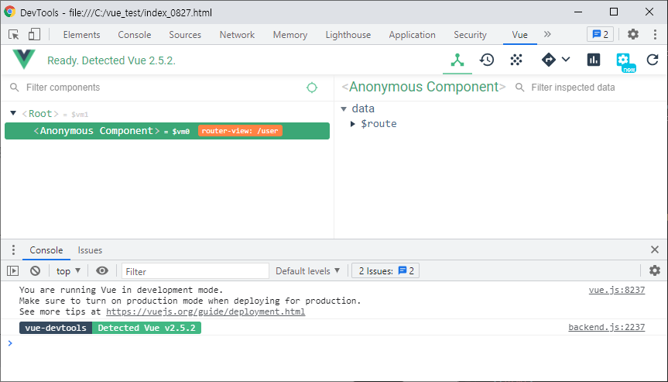Screen dimensions: 668x382
Task: Open the Elements tab
Action: (82, 35)
